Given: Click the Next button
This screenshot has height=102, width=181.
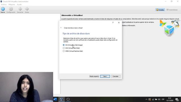Looking at the screenshot, I should [x=105, y=76].
